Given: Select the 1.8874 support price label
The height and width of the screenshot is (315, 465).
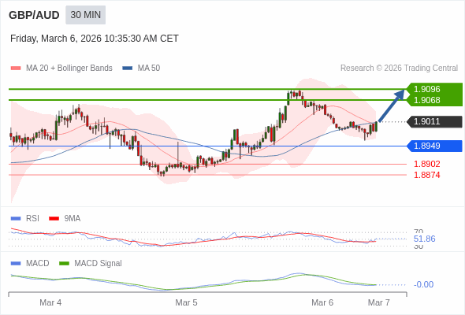Looking at the screenshot, I should click(x=426, y=175).
